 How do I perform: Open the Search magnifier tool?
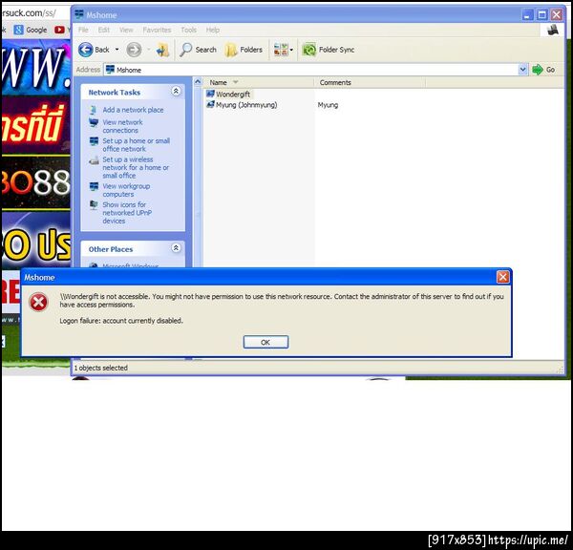click(x=185, y=50)
